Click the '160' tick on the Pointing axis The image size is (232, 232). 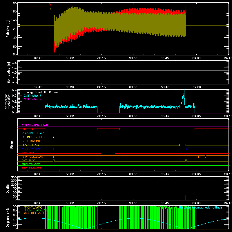(x=14, y=11)
